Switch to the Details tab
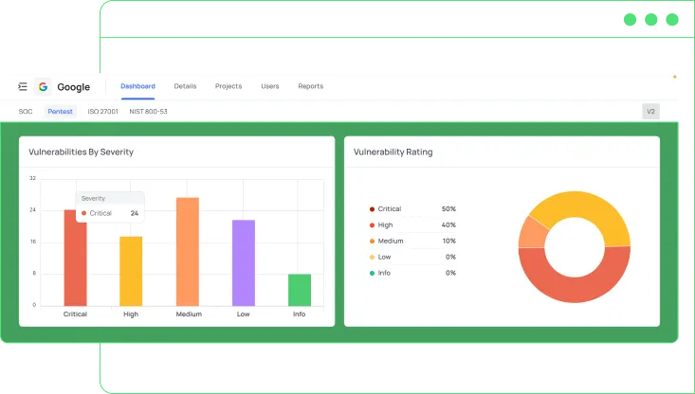 185,86
